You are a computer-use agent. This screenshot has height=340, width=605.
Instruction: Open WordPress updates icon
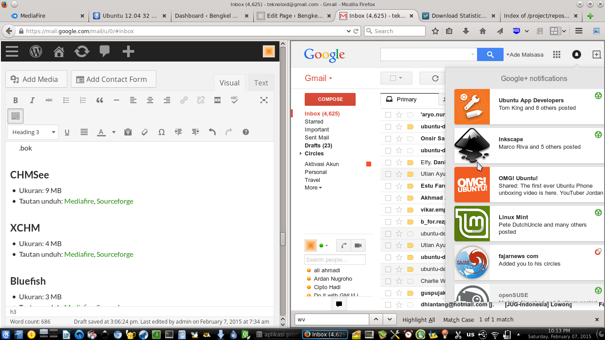click(x=82, y=51)
